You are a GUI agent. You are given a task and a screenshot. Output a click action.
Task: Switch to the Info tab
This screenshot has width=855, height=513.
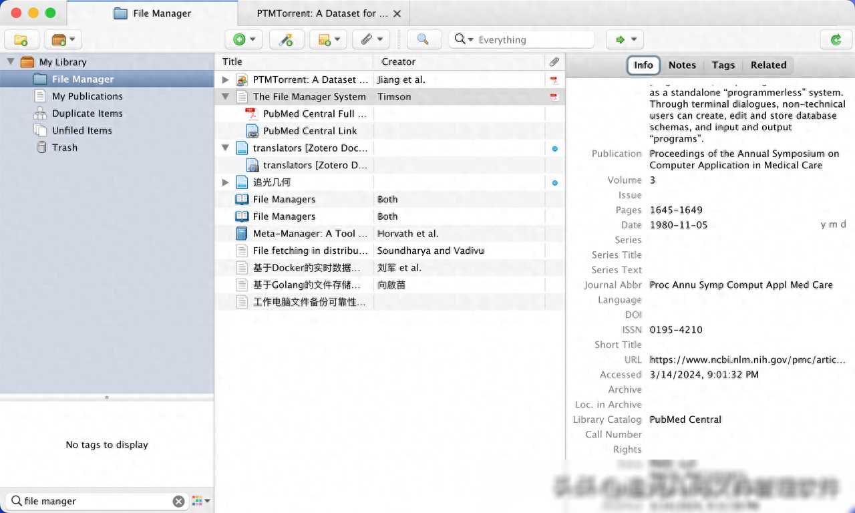point(643,65)
